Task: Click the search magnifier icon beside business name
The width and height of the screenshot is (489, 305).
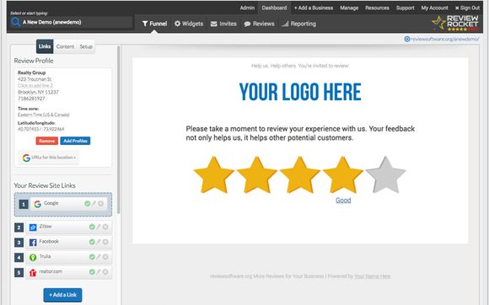Action: point(15,22)
